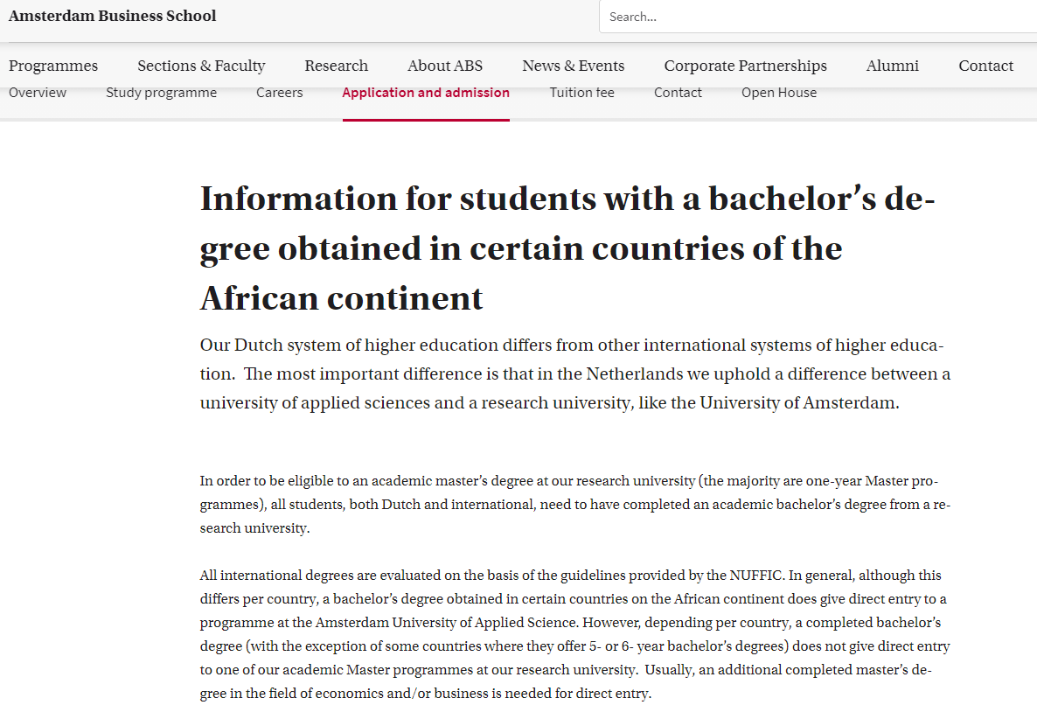This screenshot has height=719, width=1037.
Task: Click Contact in the main navigation bar
Action: click(985, 66)
